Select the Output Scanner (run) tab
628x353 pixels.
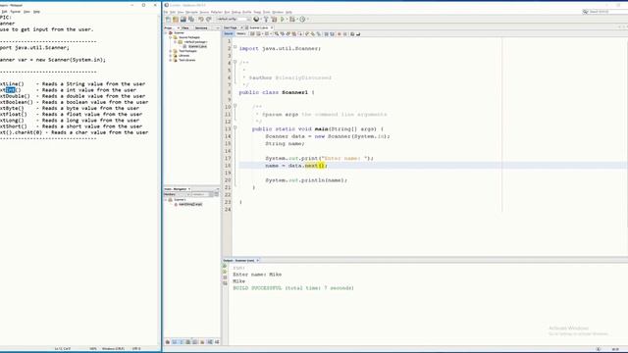239,261
